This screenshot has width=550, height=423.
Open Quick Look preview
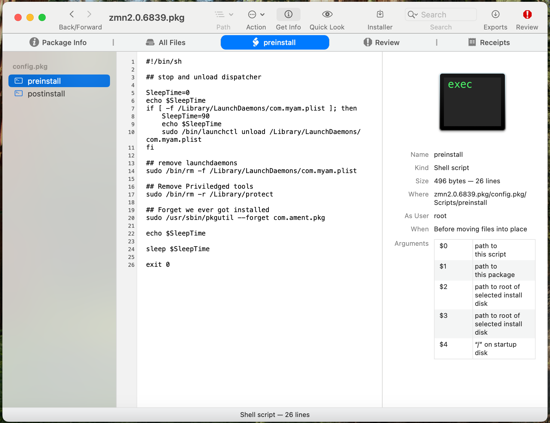point(327,14)
